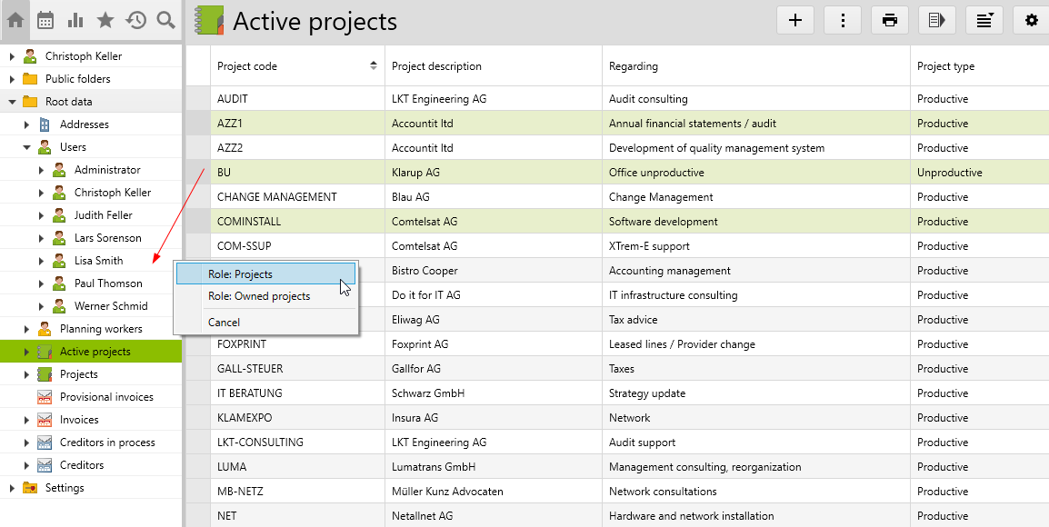Click the plus button to add project
The height and width of the screenshot is (527, 1049).
[795, 20]
